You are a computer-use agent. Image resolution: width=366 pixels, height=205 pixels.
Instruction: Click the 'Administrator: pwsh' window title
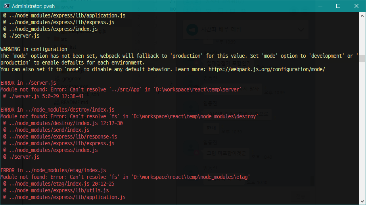33,6
